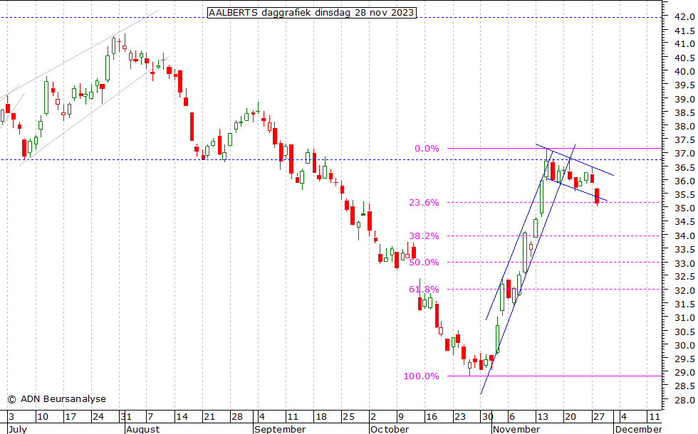698x434 pixels.
Task: Click the date tick 23 under October
Action: pos(460,417)
